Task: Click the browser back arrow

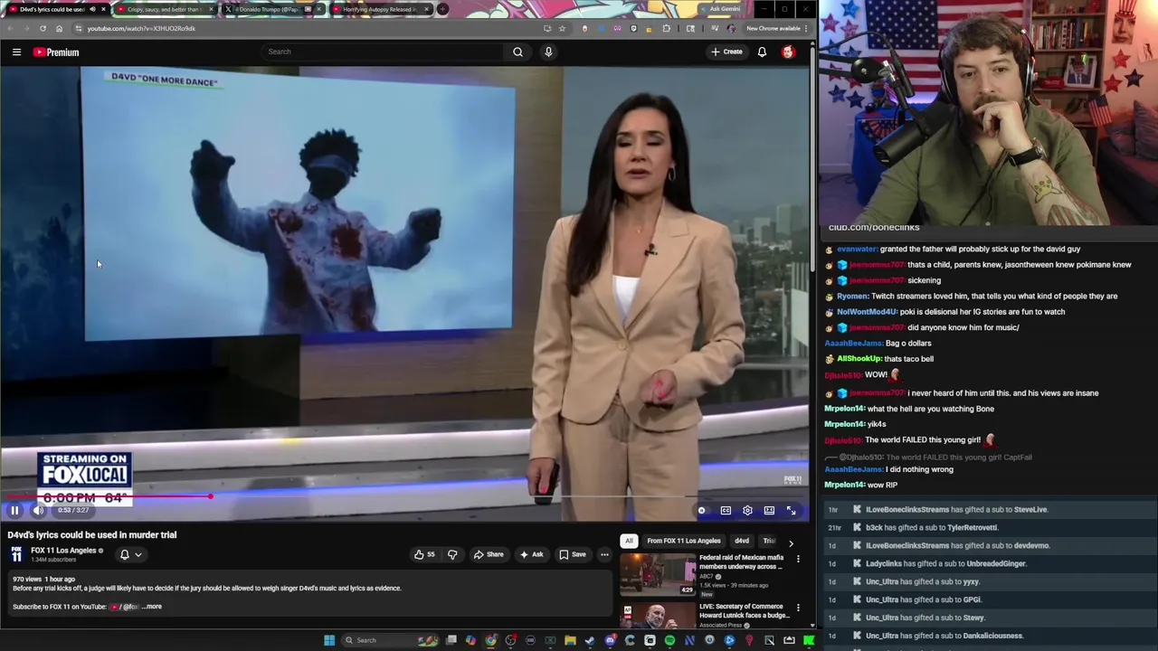Action: point(10,28)
